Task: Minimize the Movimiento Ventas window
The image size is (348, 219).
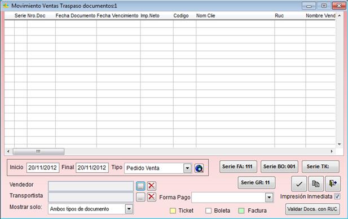Action: click(309, 6)
